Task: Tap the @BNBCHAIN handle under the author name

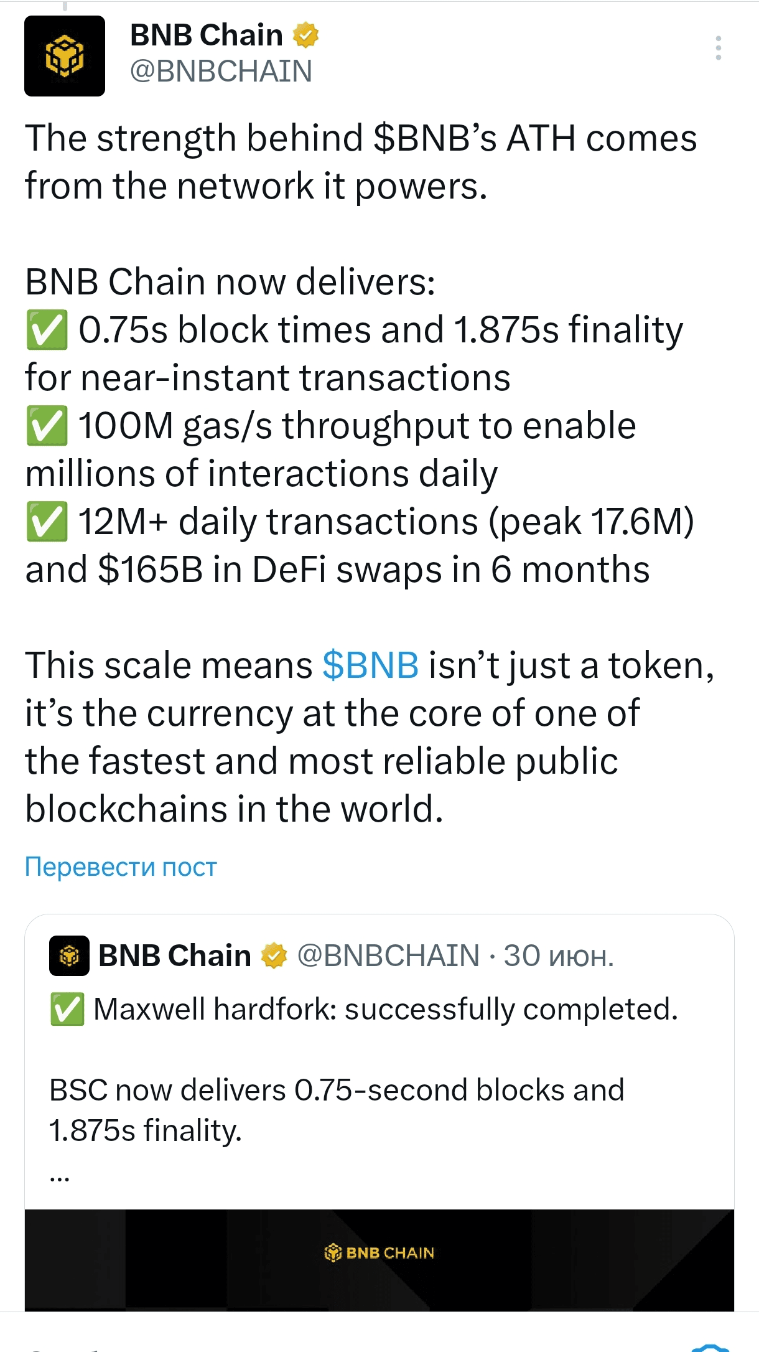Action: 221,71
